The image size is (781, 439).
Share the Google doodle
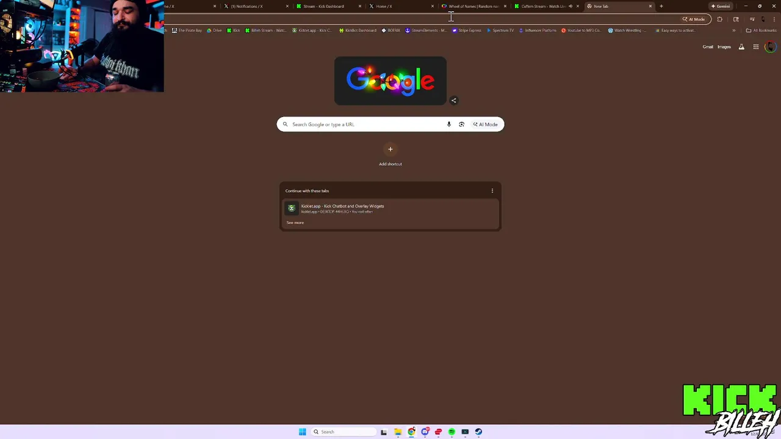453,101
